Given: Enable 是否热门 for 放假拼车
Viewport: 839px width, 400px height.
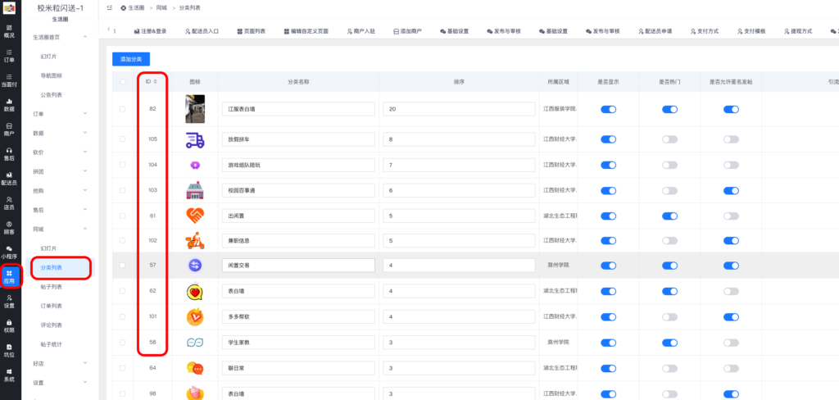Looking at the screenshot, I should (x=670, y=139).
